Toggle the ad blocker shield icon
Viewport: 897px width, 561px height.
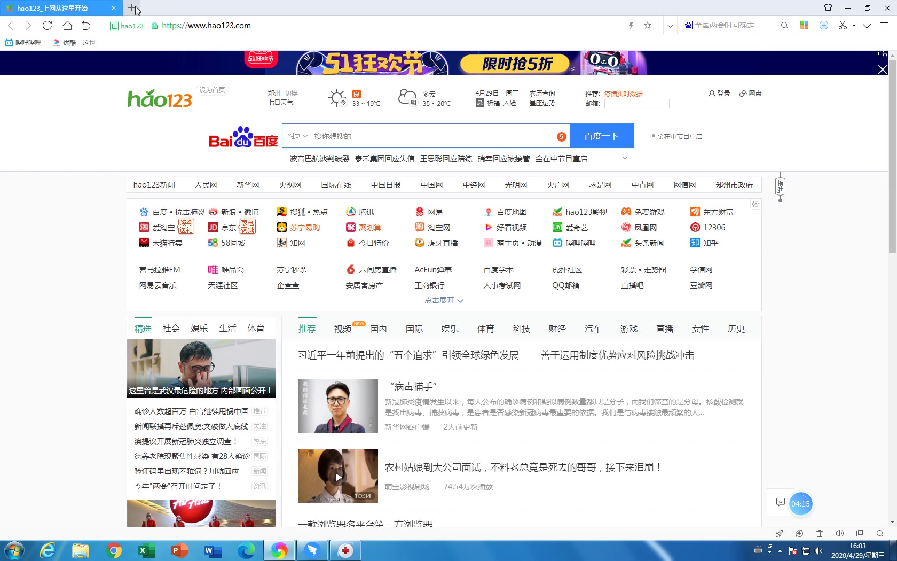tap(823, 25)
